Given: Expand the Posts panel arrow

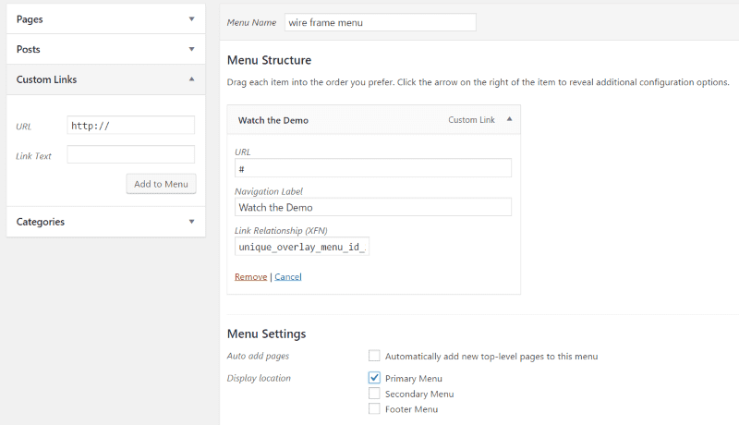Looking at the screenshot, I should pos(191,49).
